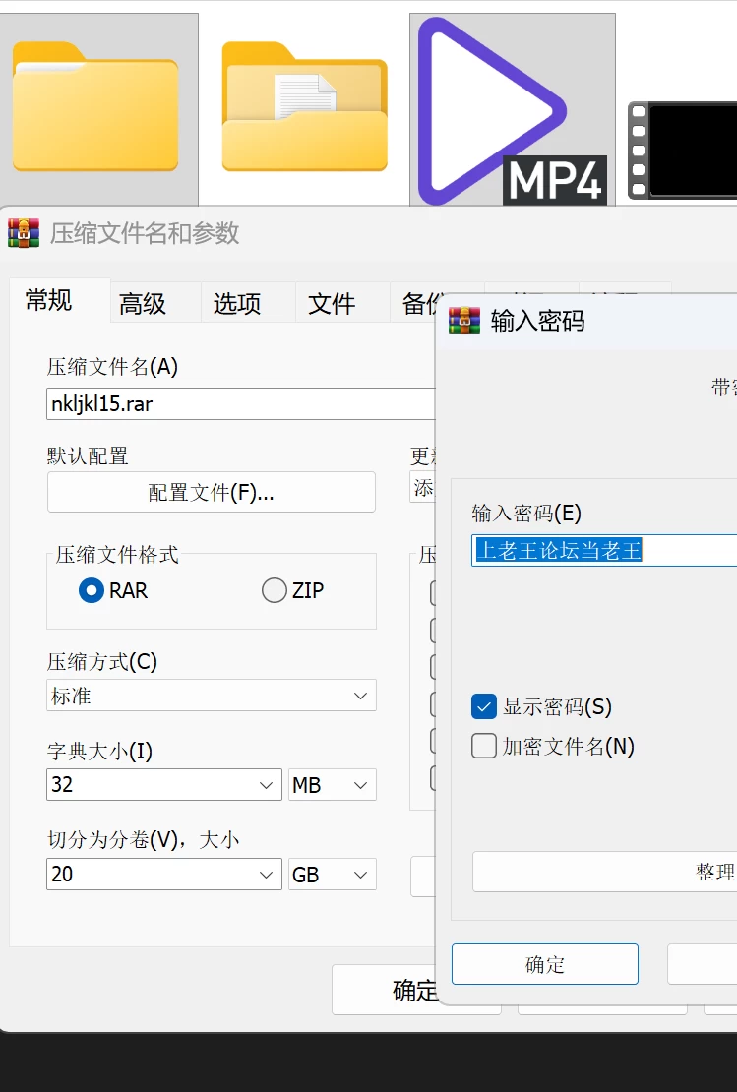This screenshot has width=737, height=1092.
Task: Switch to the 文件 tab
Action: pos(332,304)
